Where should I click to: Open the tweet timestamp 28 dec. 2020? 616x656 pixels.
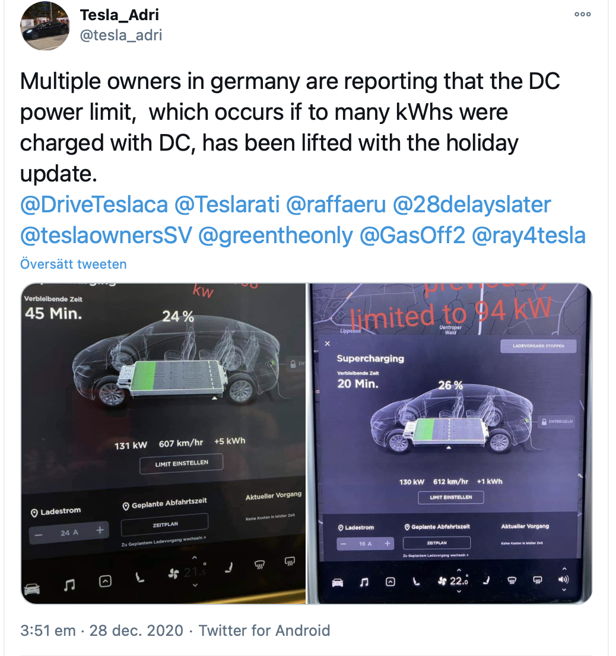tap(136, 630)
